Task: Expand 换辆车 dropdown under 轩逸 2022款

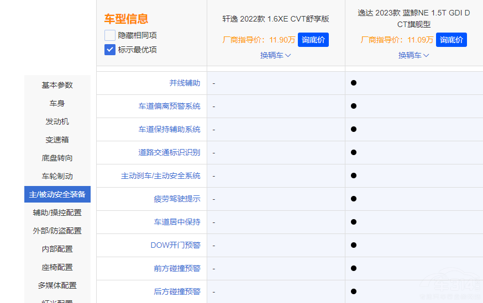Action: [x=275, y=55]
